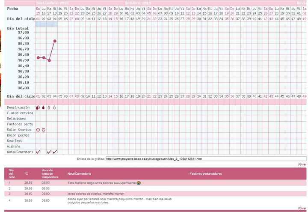
Task: Click the Nota/Comentario column header
Action: click(80, 173)
